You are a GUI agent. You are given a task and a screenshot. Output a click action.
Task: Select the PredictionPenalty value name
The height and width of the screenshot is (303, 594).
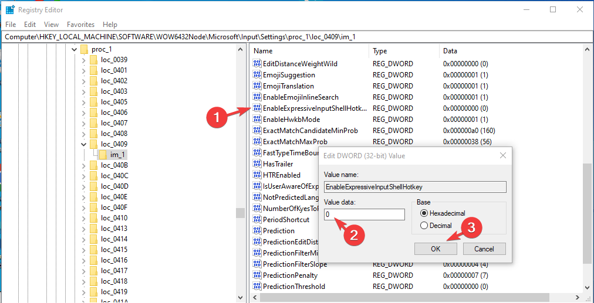(x=290, y=275)
